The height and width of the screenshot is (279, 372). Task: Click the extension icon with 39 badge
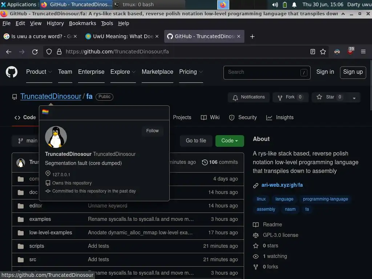click(x=351, y=51)
